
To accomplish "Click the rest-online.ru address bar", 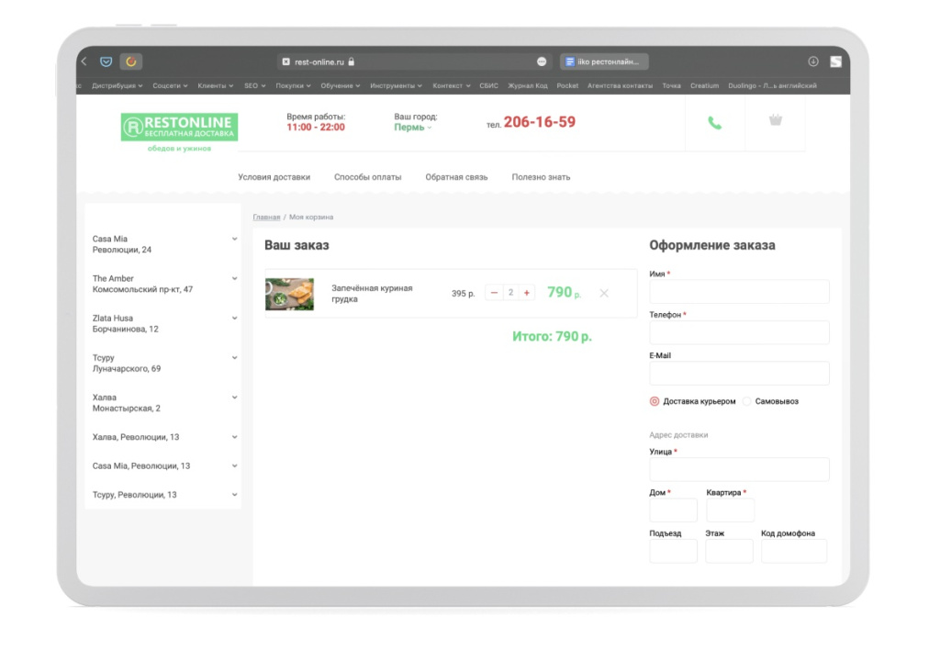I will tap(414, 62).
